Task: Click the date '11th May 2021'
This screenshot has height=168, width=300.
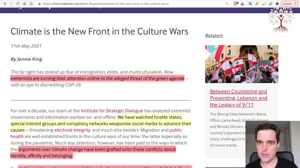Action: [26, 46]
